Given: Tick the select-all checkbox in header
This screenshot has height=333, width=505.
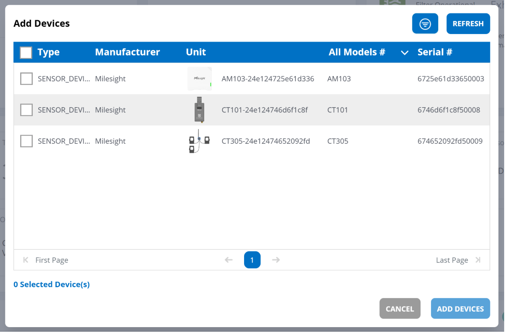Looking at the screenshot, I should tap(26, 53).
